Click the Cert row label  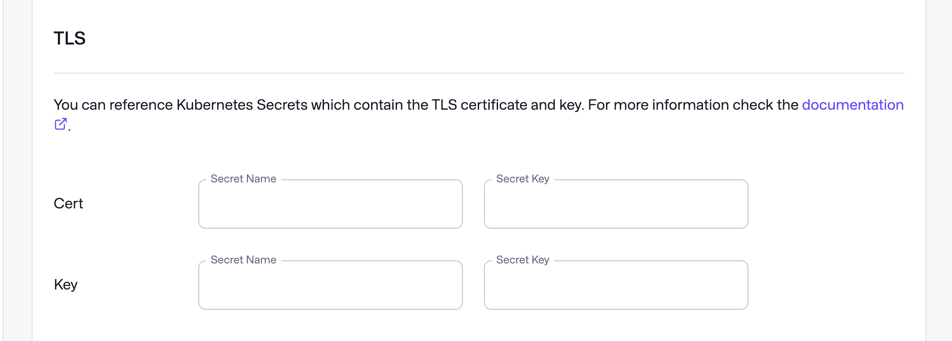click(68, 203)
